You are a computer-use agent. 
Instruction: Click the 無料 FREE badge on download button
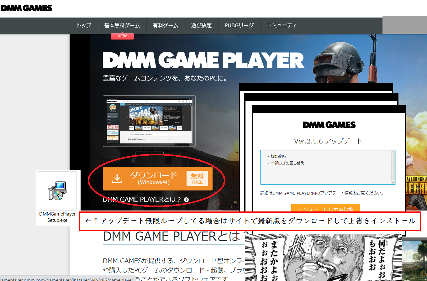[197, 179]
